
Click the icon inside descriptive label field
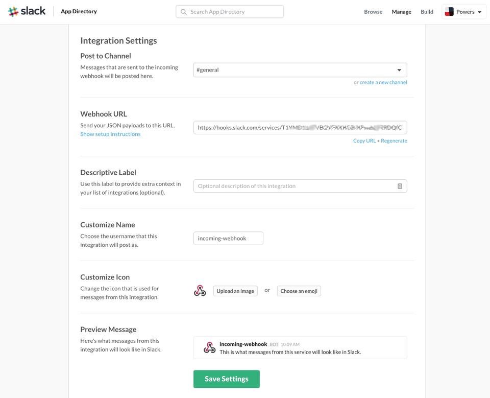[x=400, y=186]
